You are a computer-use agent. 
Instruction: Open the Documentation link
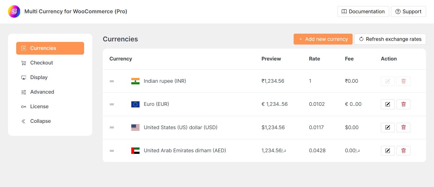click(363, 12)
